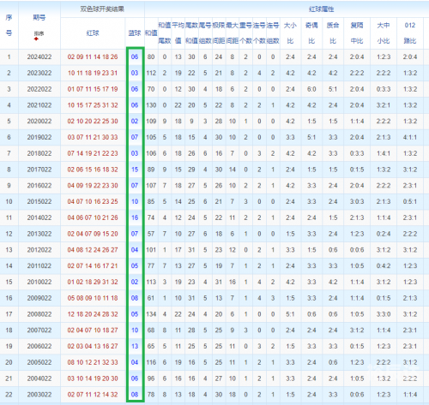Select issue number 2016022
429x405 pixels.
click(x=39, y=186)
